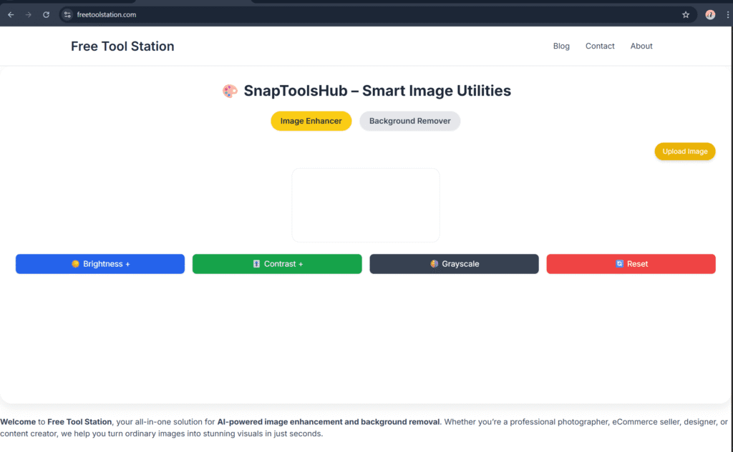Boost contrast using Contrast + button
Screen dimensions: 733x452
[x=277, y=264]
